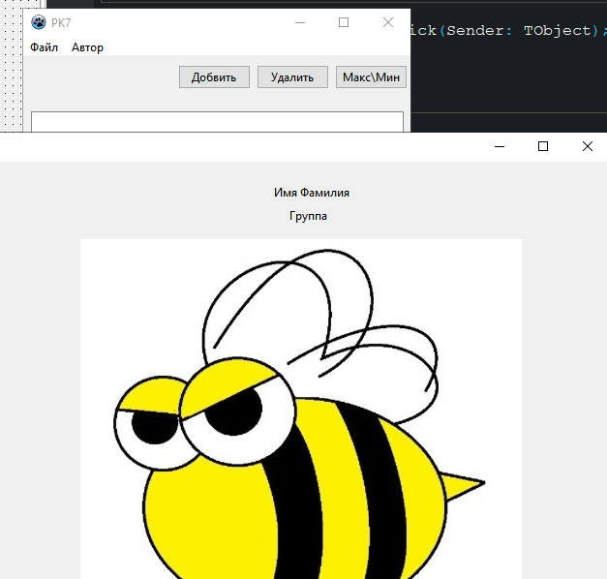
Task: Click the Имя Фамилия label
Action: pos(311,193)
